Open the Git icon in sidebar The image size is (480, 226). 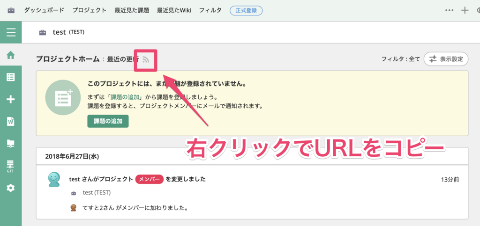click(10, 165)
